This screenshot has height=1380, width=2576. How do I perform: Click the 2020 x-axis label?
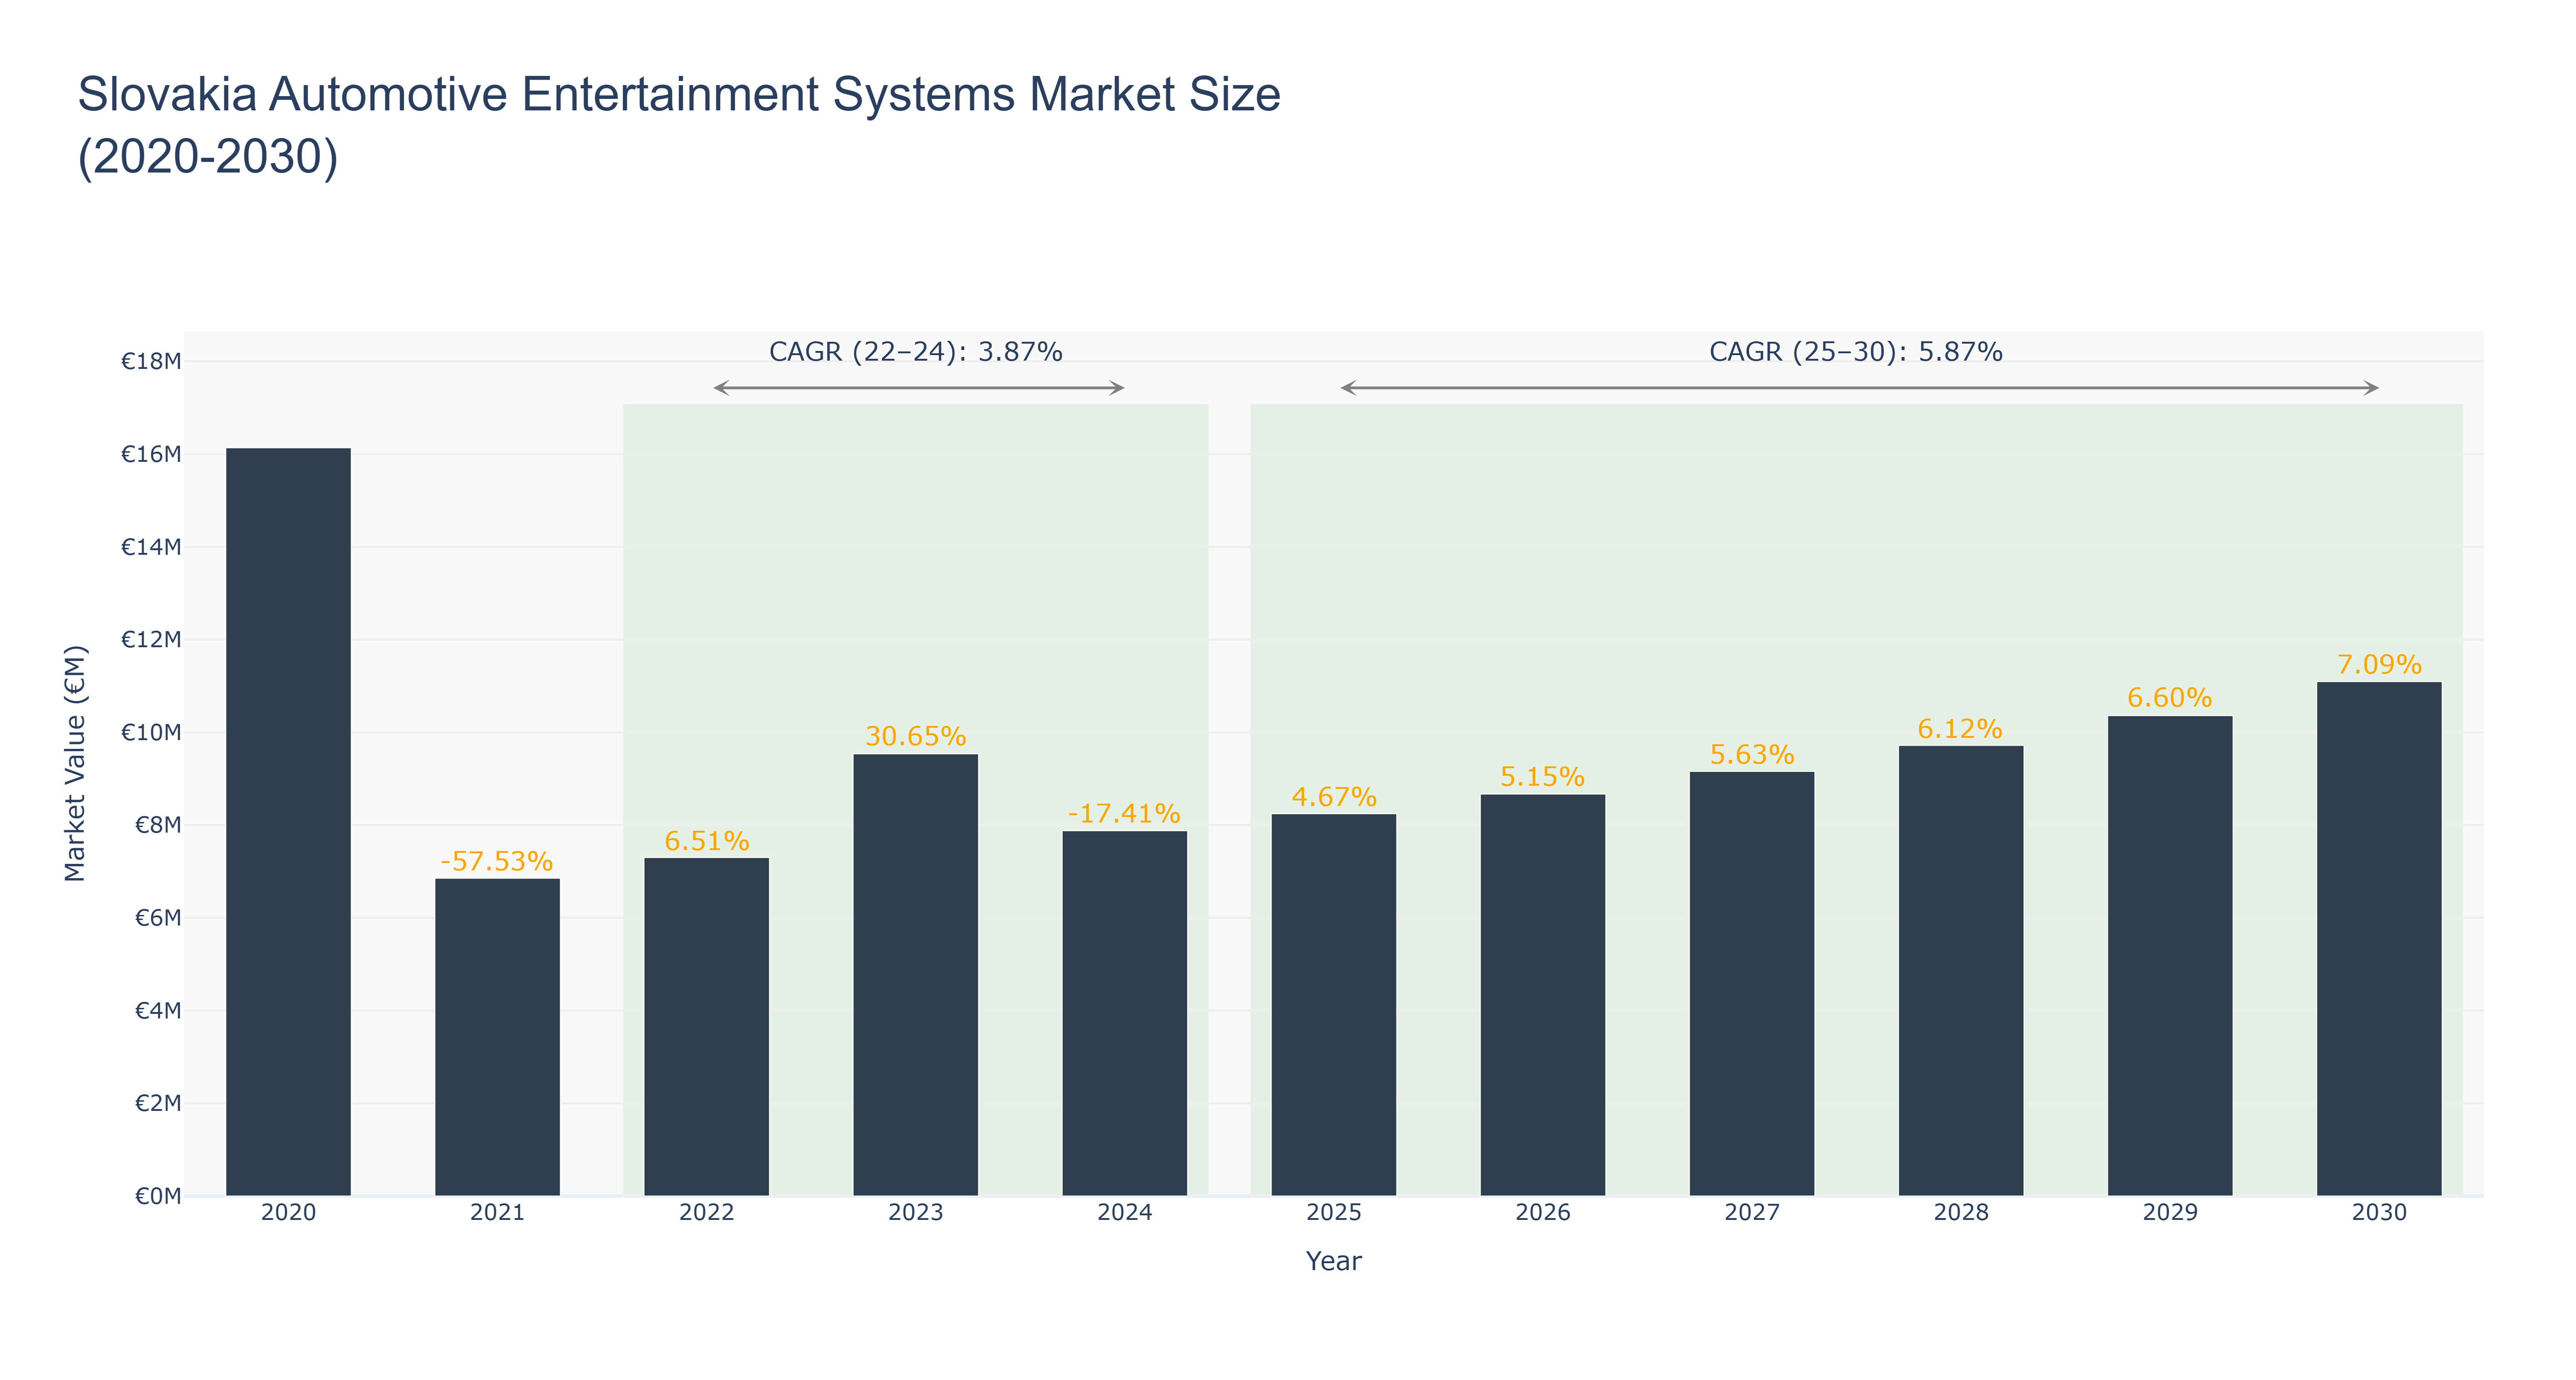288,1213
